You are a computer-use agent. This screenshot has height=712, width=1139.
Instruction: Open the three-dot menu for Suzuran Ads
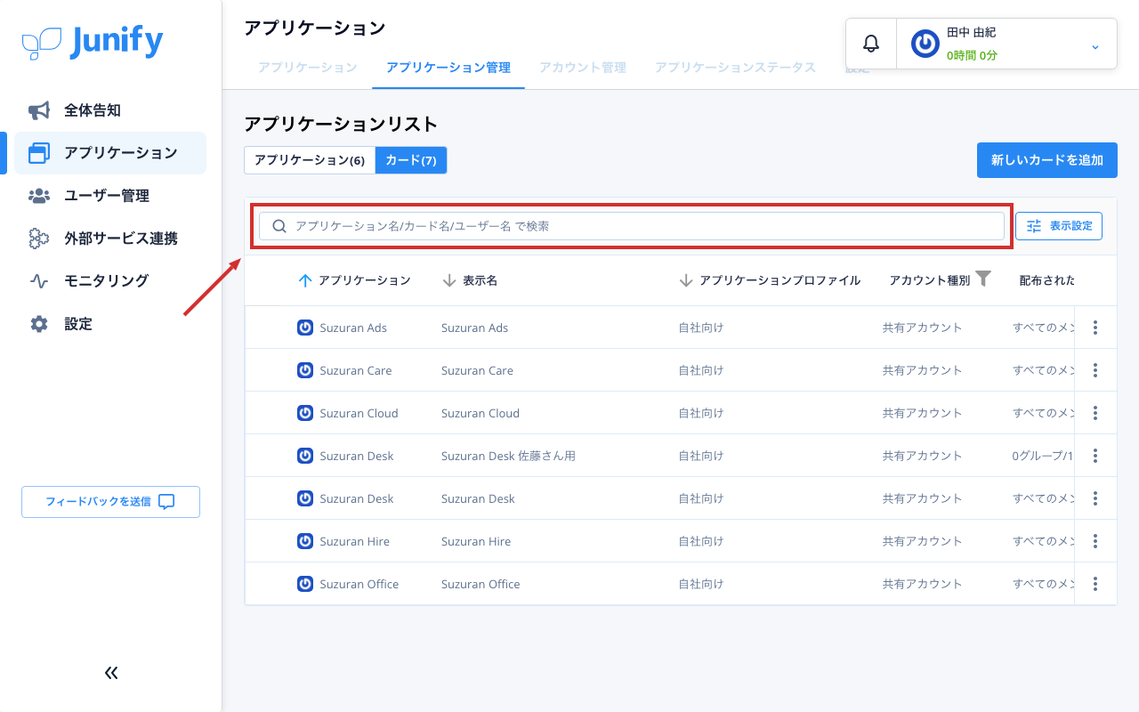[1095, 328]
